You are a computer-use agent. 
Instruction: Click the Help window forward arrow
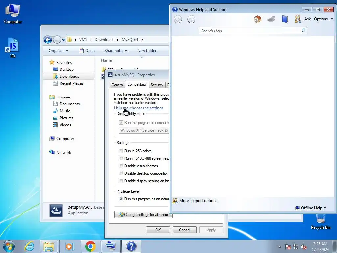click(x=191, y=19)
